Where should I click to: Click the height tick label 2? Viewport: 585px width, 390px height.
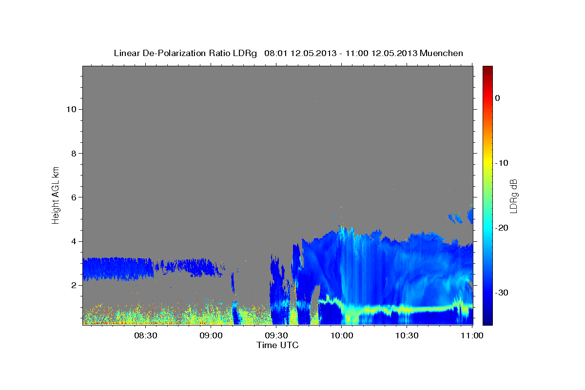coord(73,285)
